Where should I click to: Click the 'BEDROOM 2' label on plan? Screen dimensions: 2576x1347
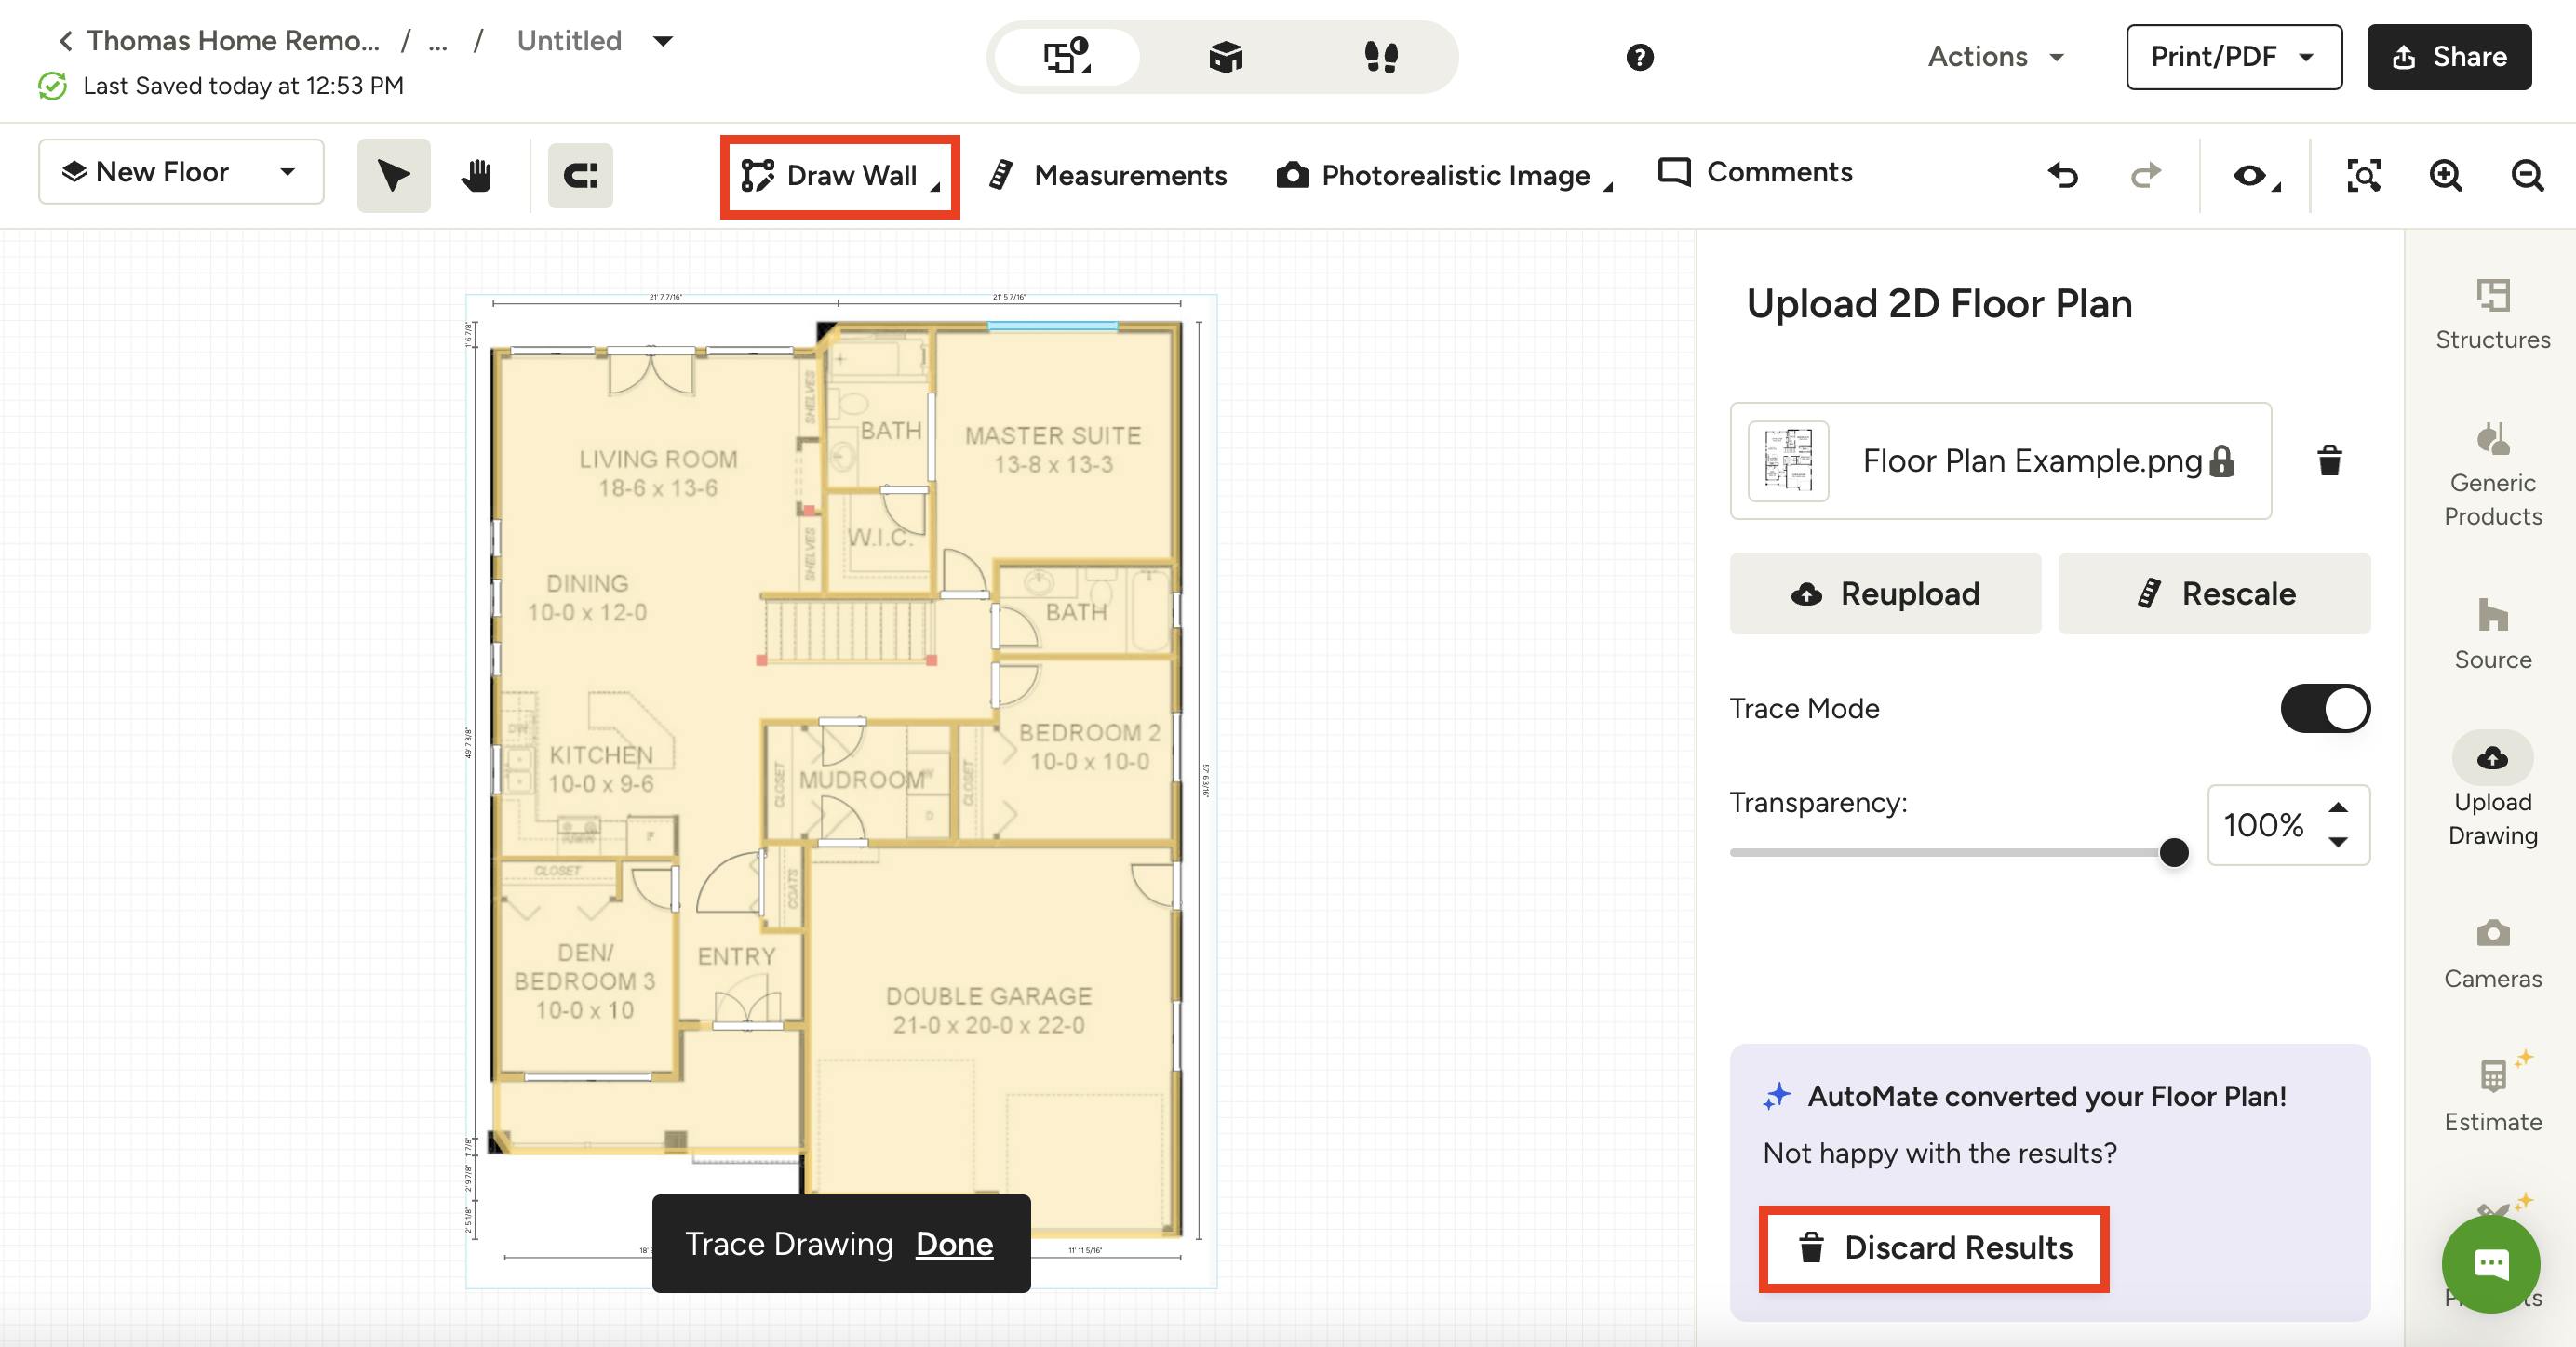coord(1088,732)
